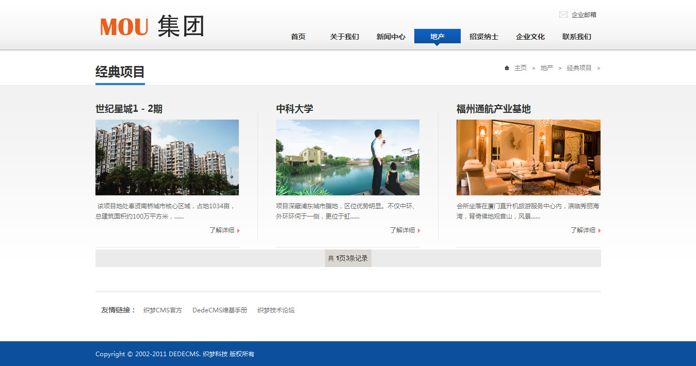The width and height of the screenshot is (696, 366).
Task: Go to the 新闻中心 menu
Action: click(x=391, y=37)
